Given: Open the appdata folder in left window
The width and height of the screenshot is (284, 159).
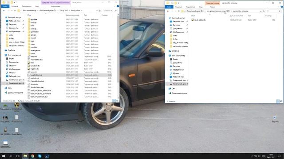Looking at the screenshot, I should coord(34,19).
